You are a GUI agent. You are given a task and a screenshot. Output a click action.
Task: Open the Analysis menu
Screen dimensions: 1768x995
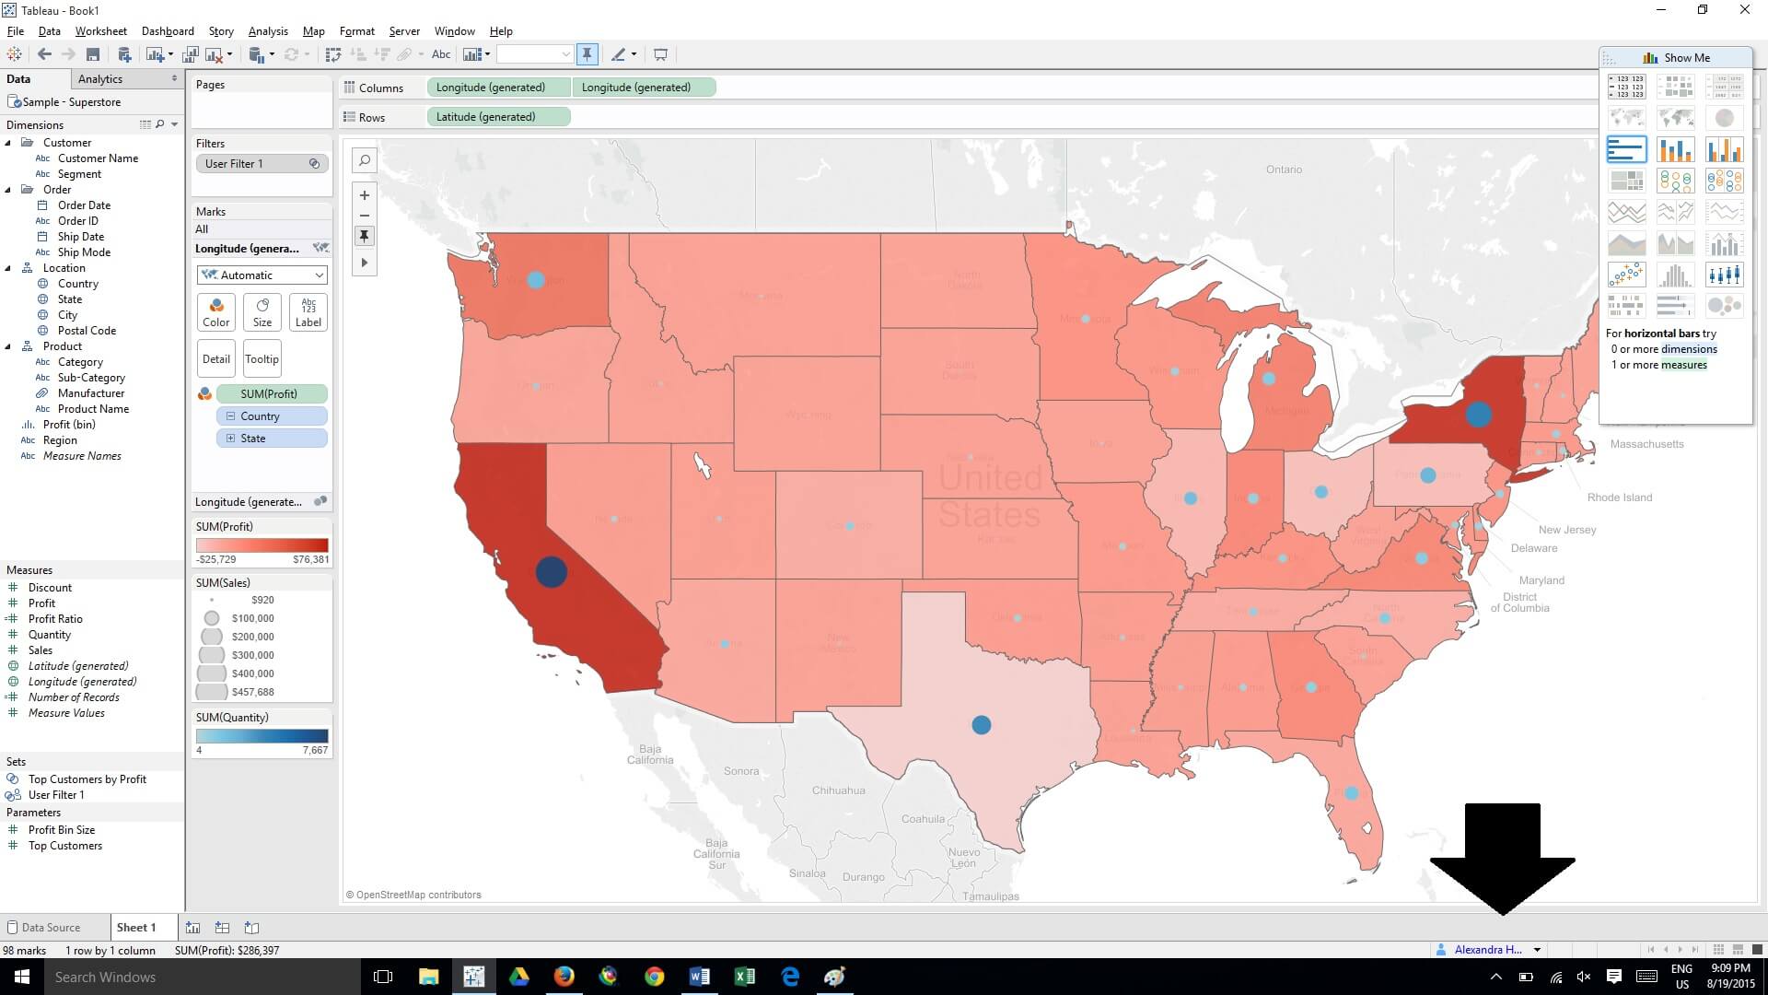[268, 31]
